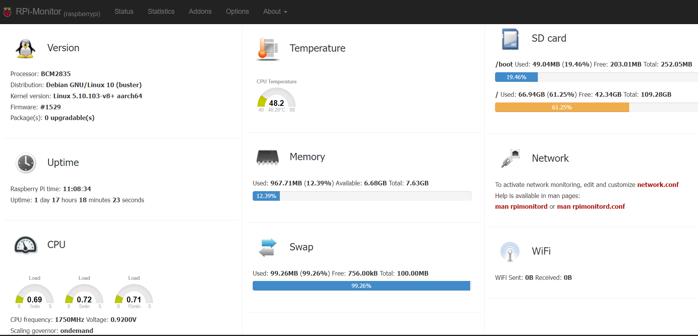The image size is (698, 336).
Task: Open the Status menu item
Action: click(x=124, y=11)
